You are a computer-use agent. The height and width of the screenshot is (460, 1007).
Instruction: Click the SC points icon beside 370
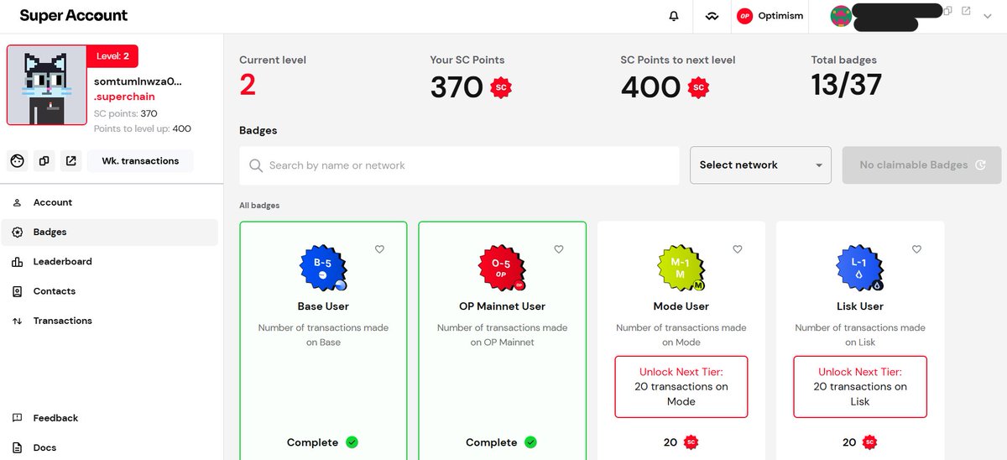(x=501, y=87)
